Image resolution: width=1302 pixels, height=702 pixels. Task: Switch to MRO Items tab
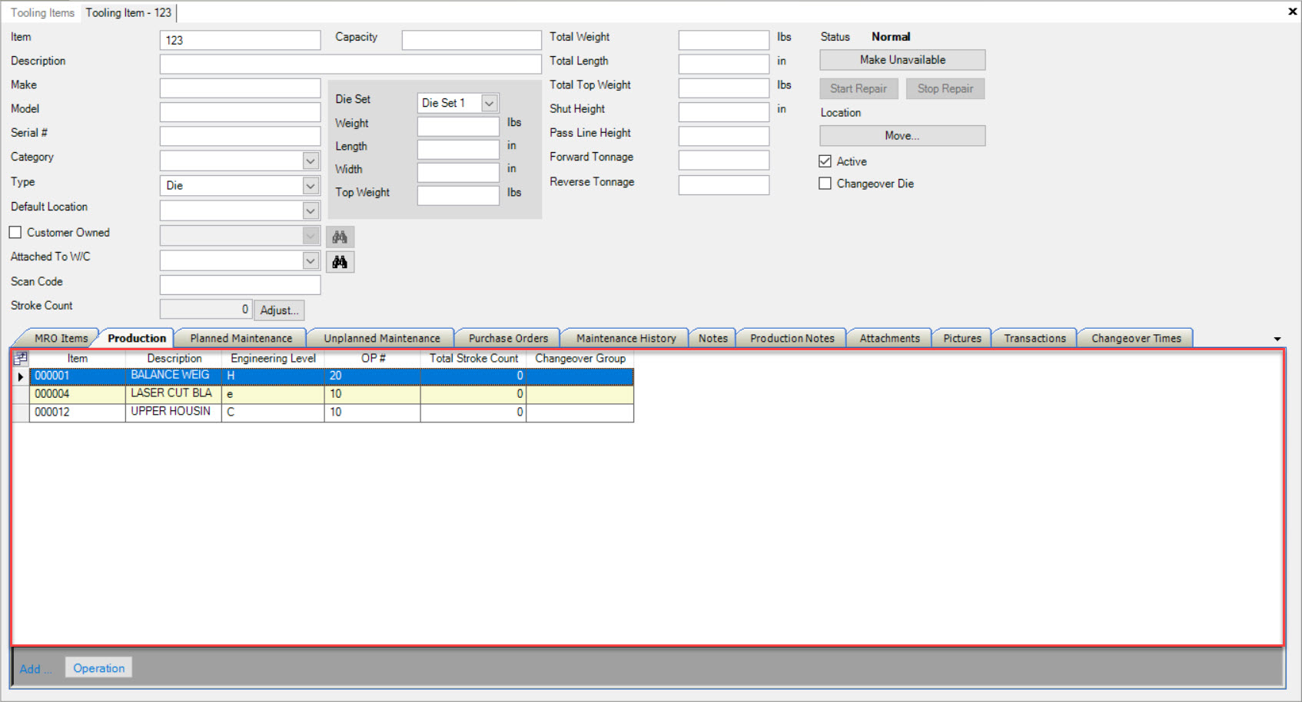pyautogui.click(x=61, y=338)
